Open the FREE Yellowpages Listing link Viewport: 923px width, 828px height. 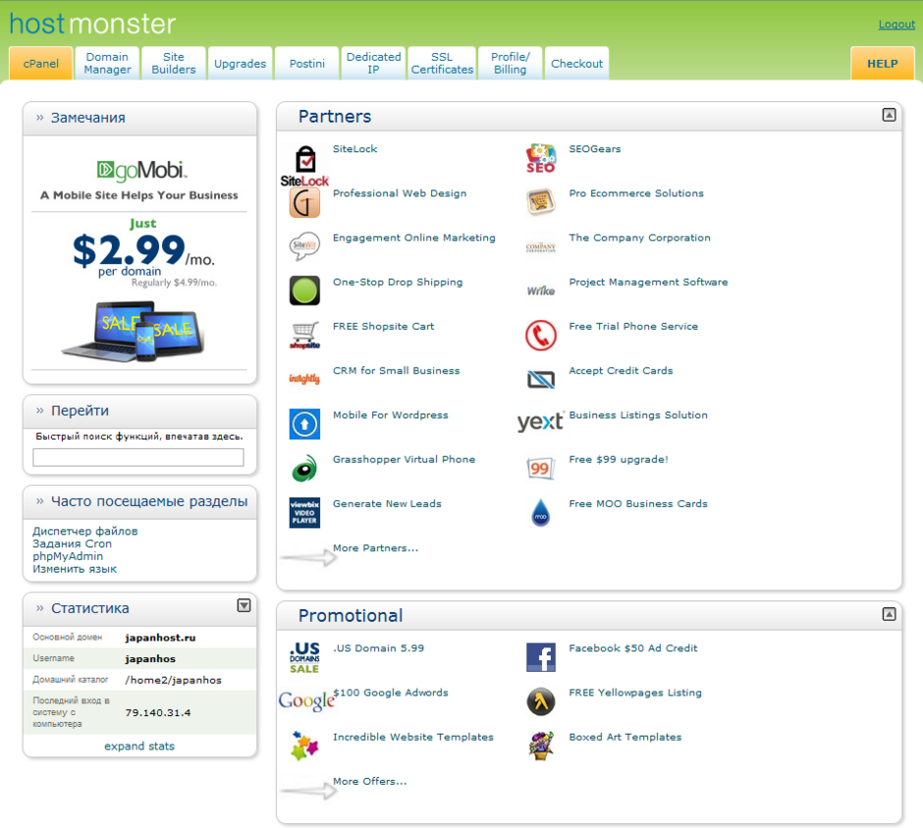click(x=635, y=693)
